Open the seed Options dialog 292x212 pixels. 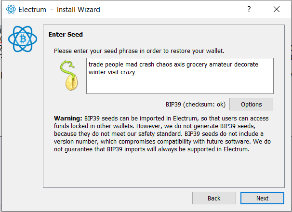pyautogui.click(x=251, y=104)
